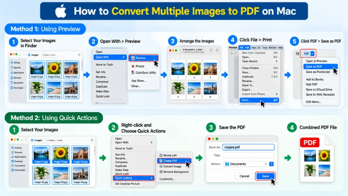Click Customize... in the Quick Actions submenu
The height and width of the screenshot is (196, 348).
coord(167,179)
